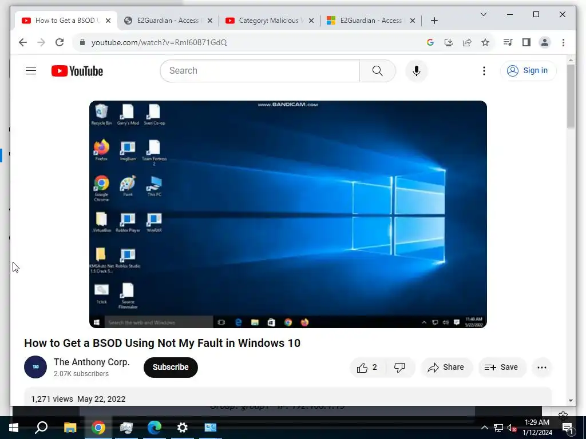
Task: Open the notification center icon
Action: tap(567, 428)
